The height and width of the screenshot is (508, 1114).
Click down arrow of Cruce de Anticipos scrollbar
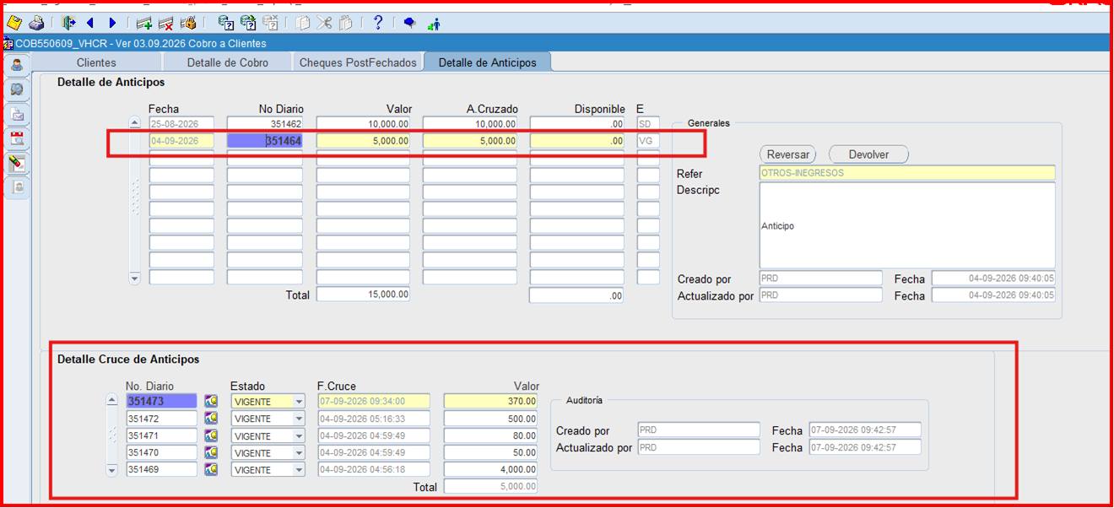pyautogui.click(x=111, y=470)
